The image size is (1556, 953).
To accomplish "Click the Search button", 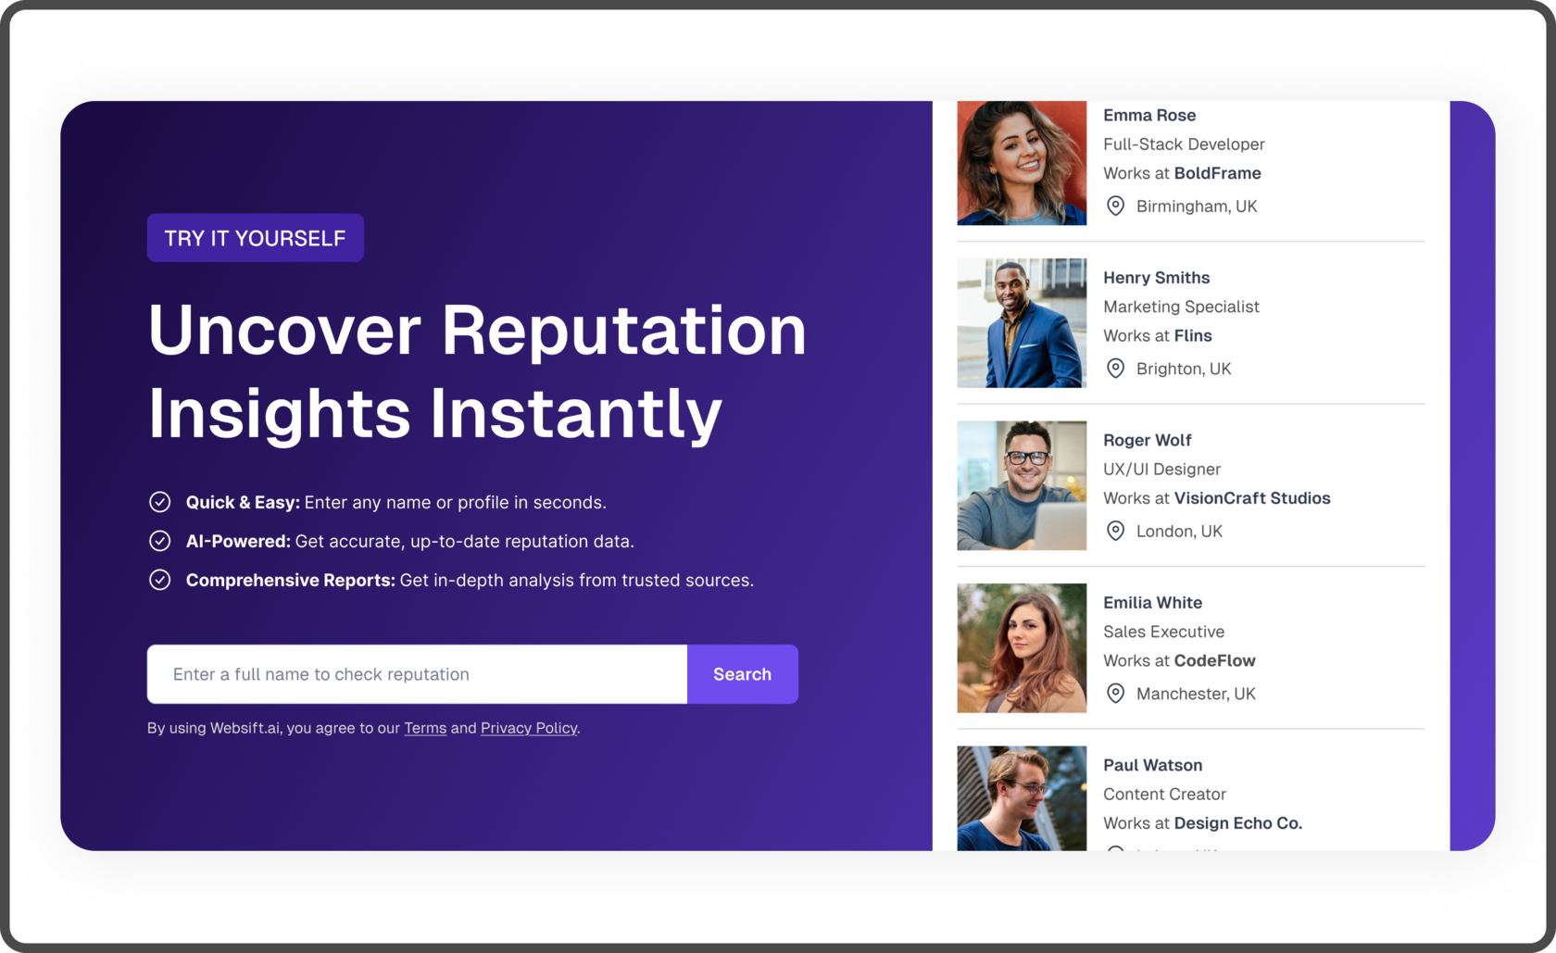I will coord(742,674).
